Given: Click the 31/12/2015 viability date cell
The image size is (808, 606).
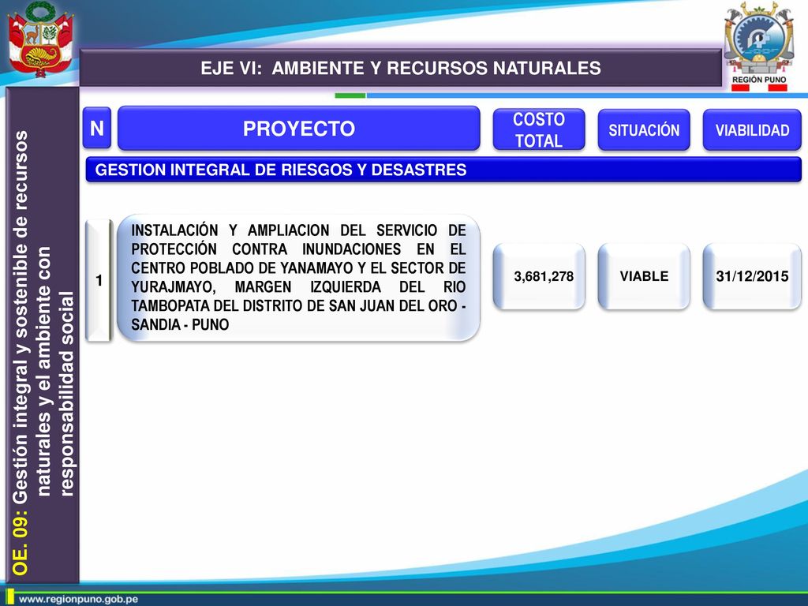Looking at the screenshot, I should tap(752, 276).
